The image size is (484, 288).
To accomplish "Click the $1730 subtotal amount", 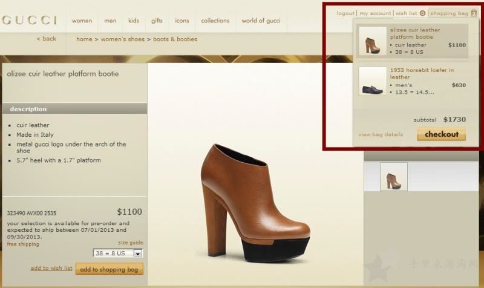I will 454,119.
